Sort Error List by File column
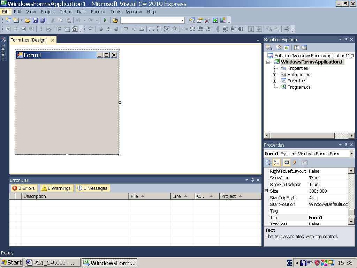This screenshot has width=357, height=268. (150, 196)
